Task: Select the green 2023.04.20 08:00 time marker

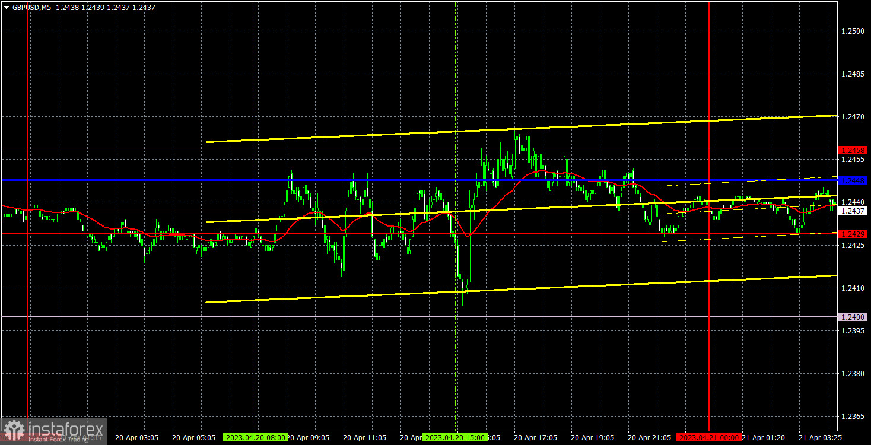Action: (x=255, y=437)
